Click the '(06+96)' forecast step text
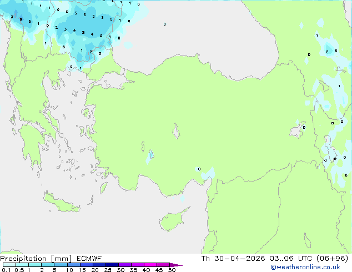 (x=332, y=259)
